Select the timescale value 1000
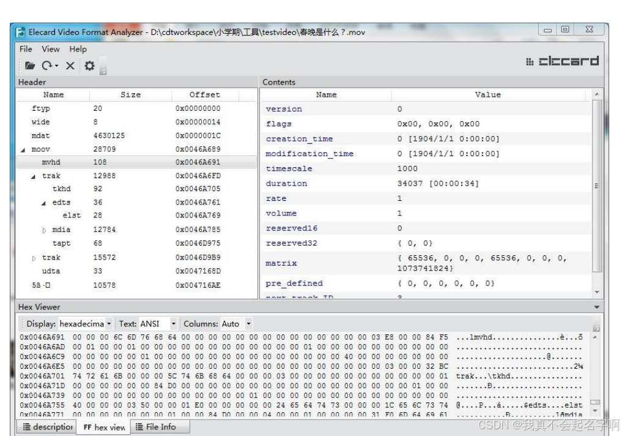This screenshot has height=436, width=622. [x=407, y=169]
